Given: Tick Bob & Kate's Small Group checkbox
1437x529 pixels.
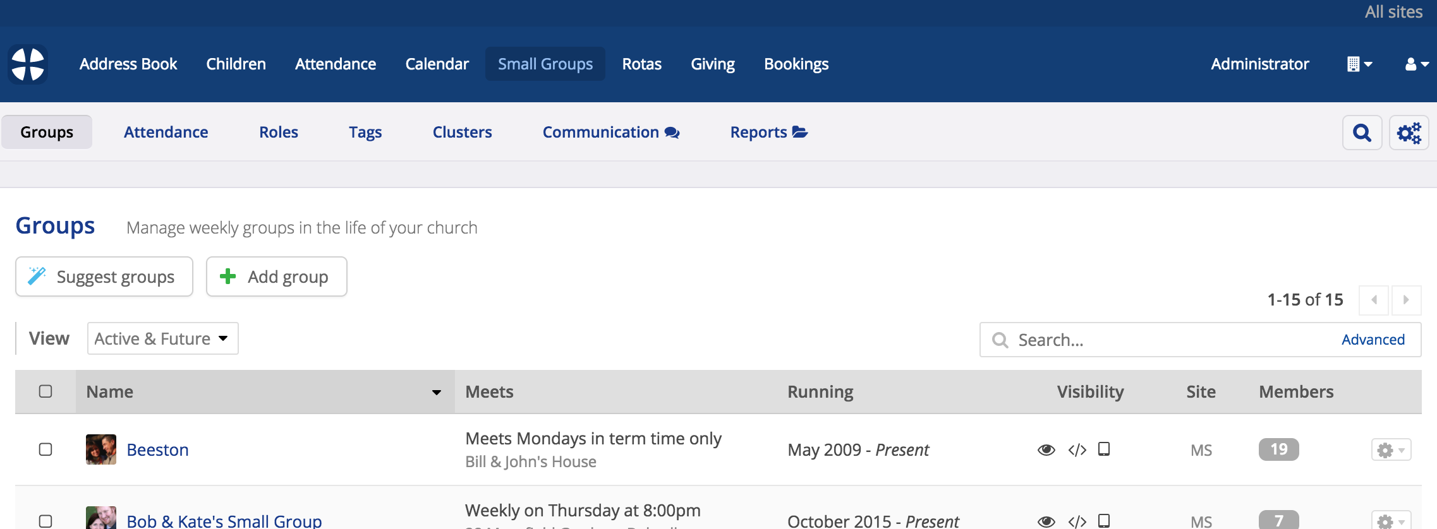Looking at the screenshot, I should (45, 521).
